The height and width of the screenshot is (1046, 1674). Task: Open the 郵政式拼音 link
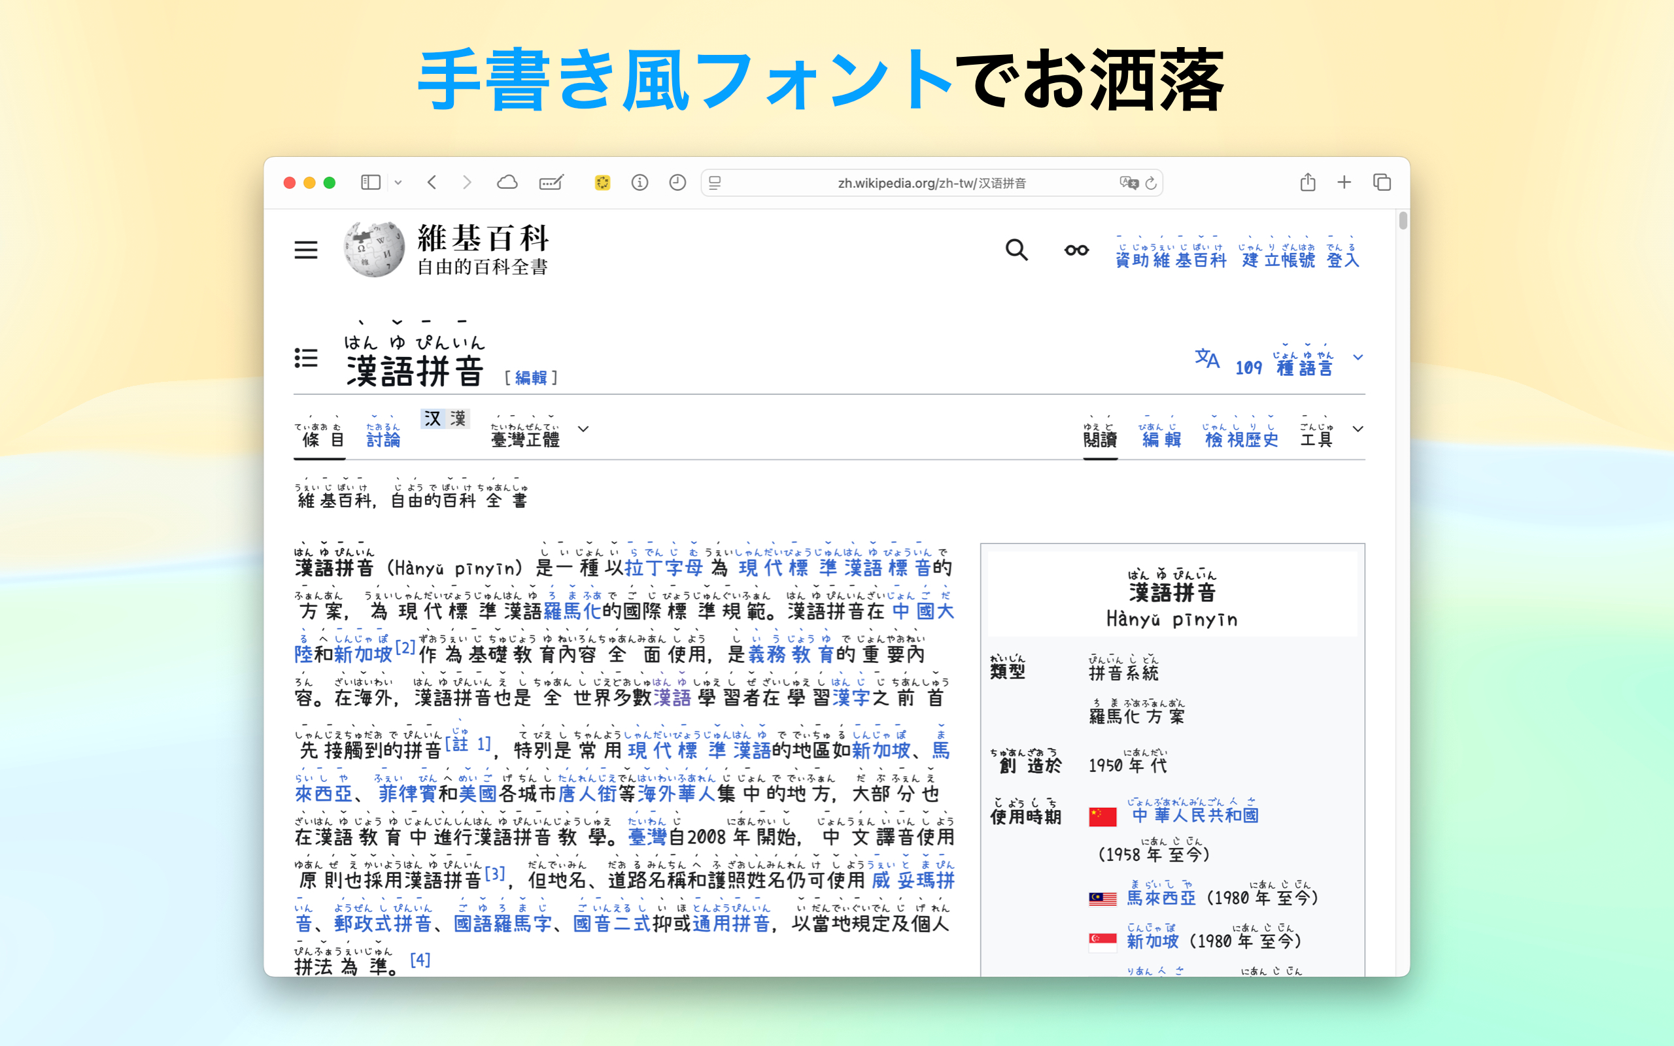point(383,924)
